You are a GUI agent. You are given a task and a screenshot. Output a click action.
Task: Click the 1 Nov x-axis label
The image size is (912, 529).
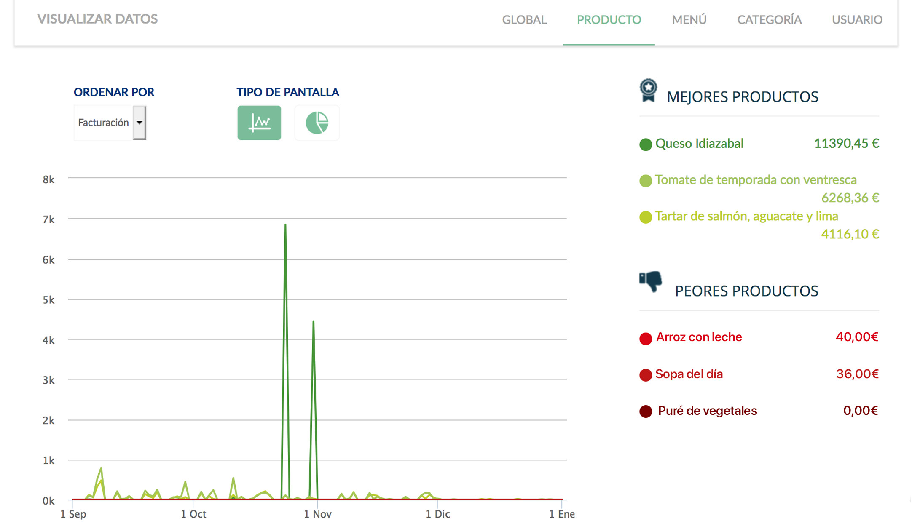[x=318, y=514]
